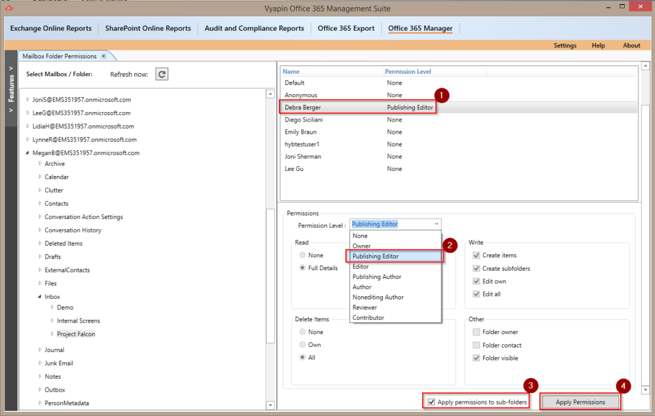This screenshot has height=416, width=655.
Task: Enable Folder contact checkbox
Action: pos(476,346)
